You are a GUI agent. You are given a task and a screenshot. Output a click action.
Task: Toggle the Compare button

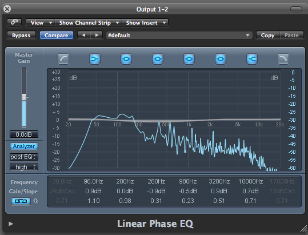point(57,35)
